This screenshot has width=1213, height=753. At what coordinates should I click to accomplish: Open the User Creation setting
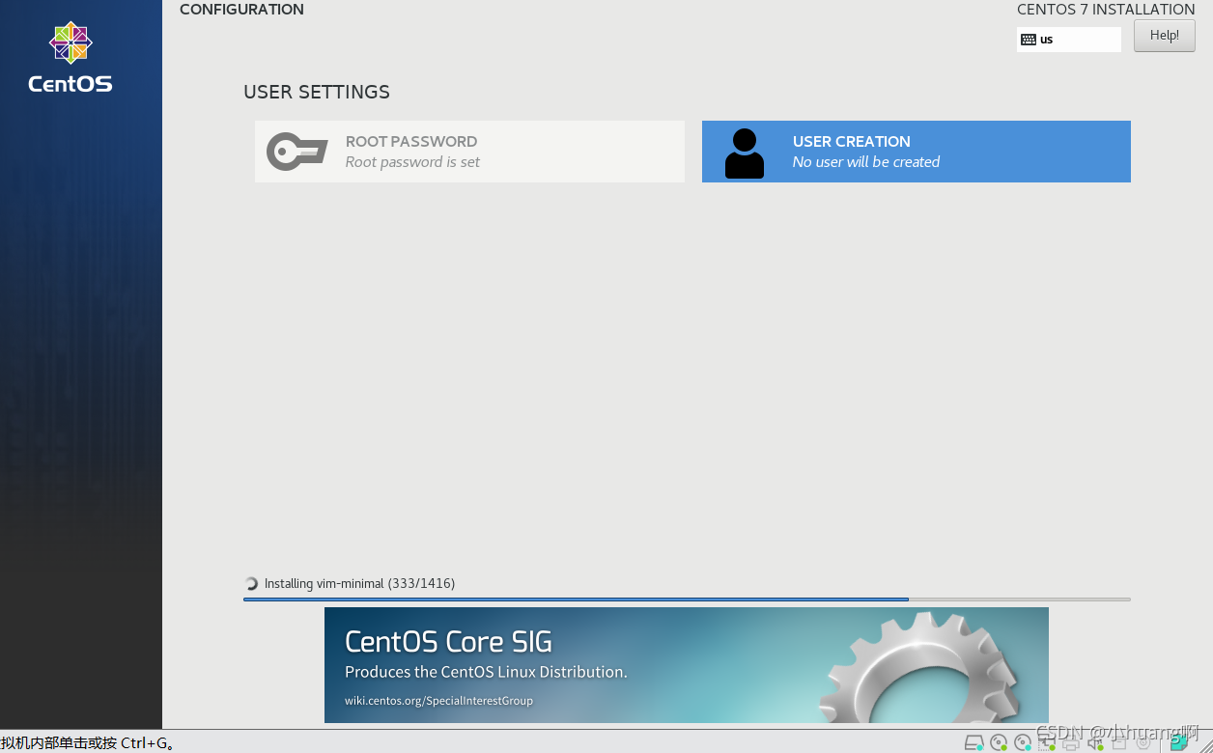click(x=916, y=152)
